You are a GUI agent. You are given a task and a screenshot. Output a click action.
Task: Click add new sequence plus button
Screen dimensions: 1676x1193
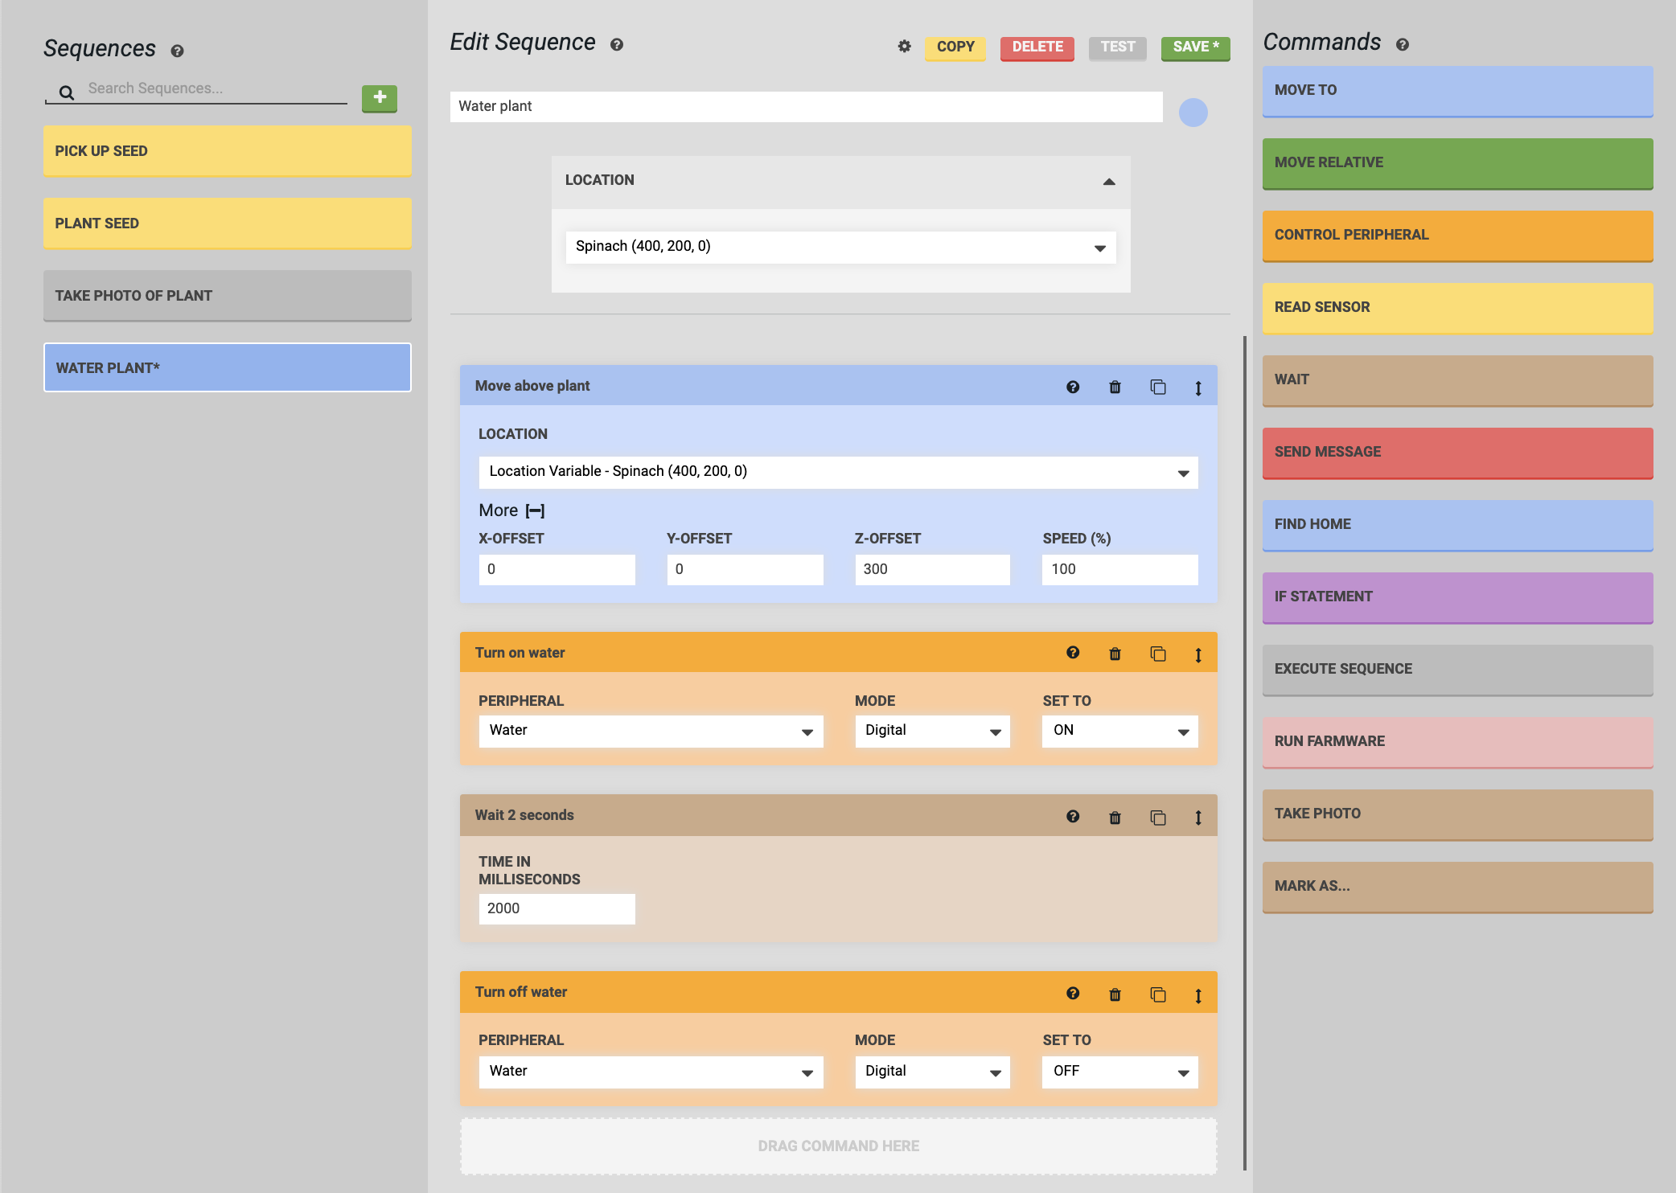pos(380,98)
